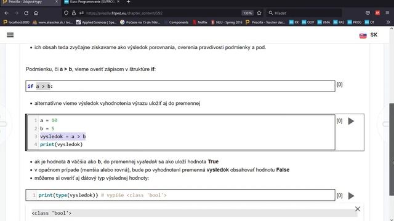Click the tracking protection shield icon
394x221 pixels.
66,13
